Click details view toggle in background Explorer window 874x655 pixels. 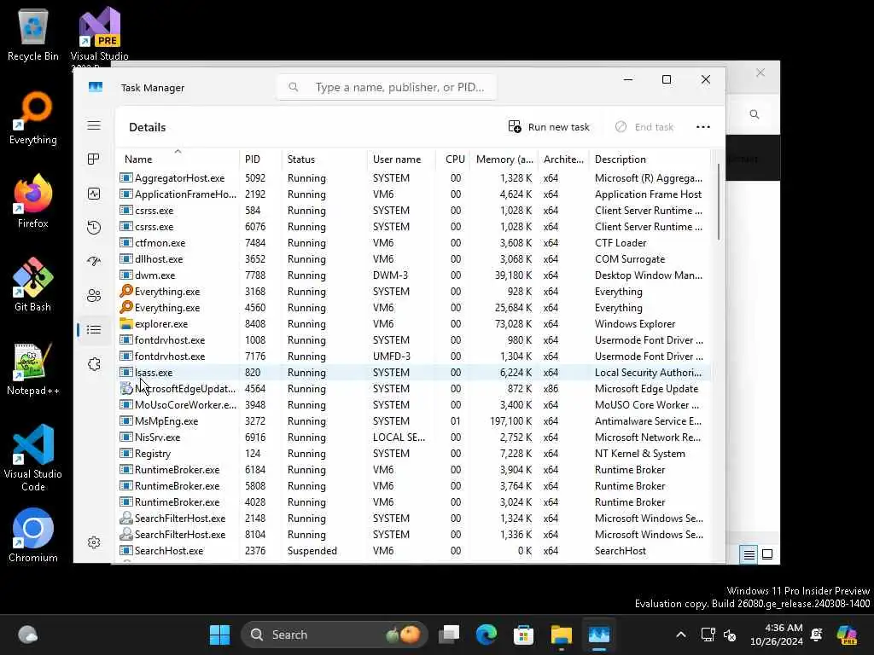(749, 554)
